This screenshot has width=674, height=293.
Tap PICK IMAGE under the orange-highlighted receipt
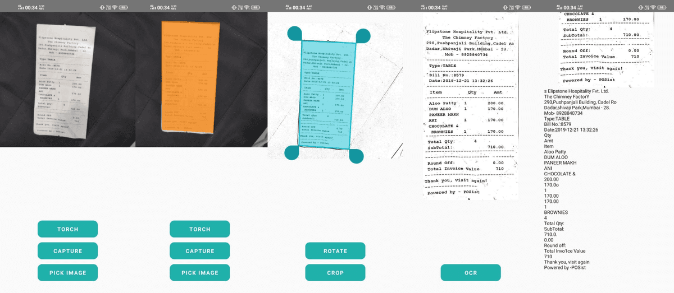[x=199, y=273]
